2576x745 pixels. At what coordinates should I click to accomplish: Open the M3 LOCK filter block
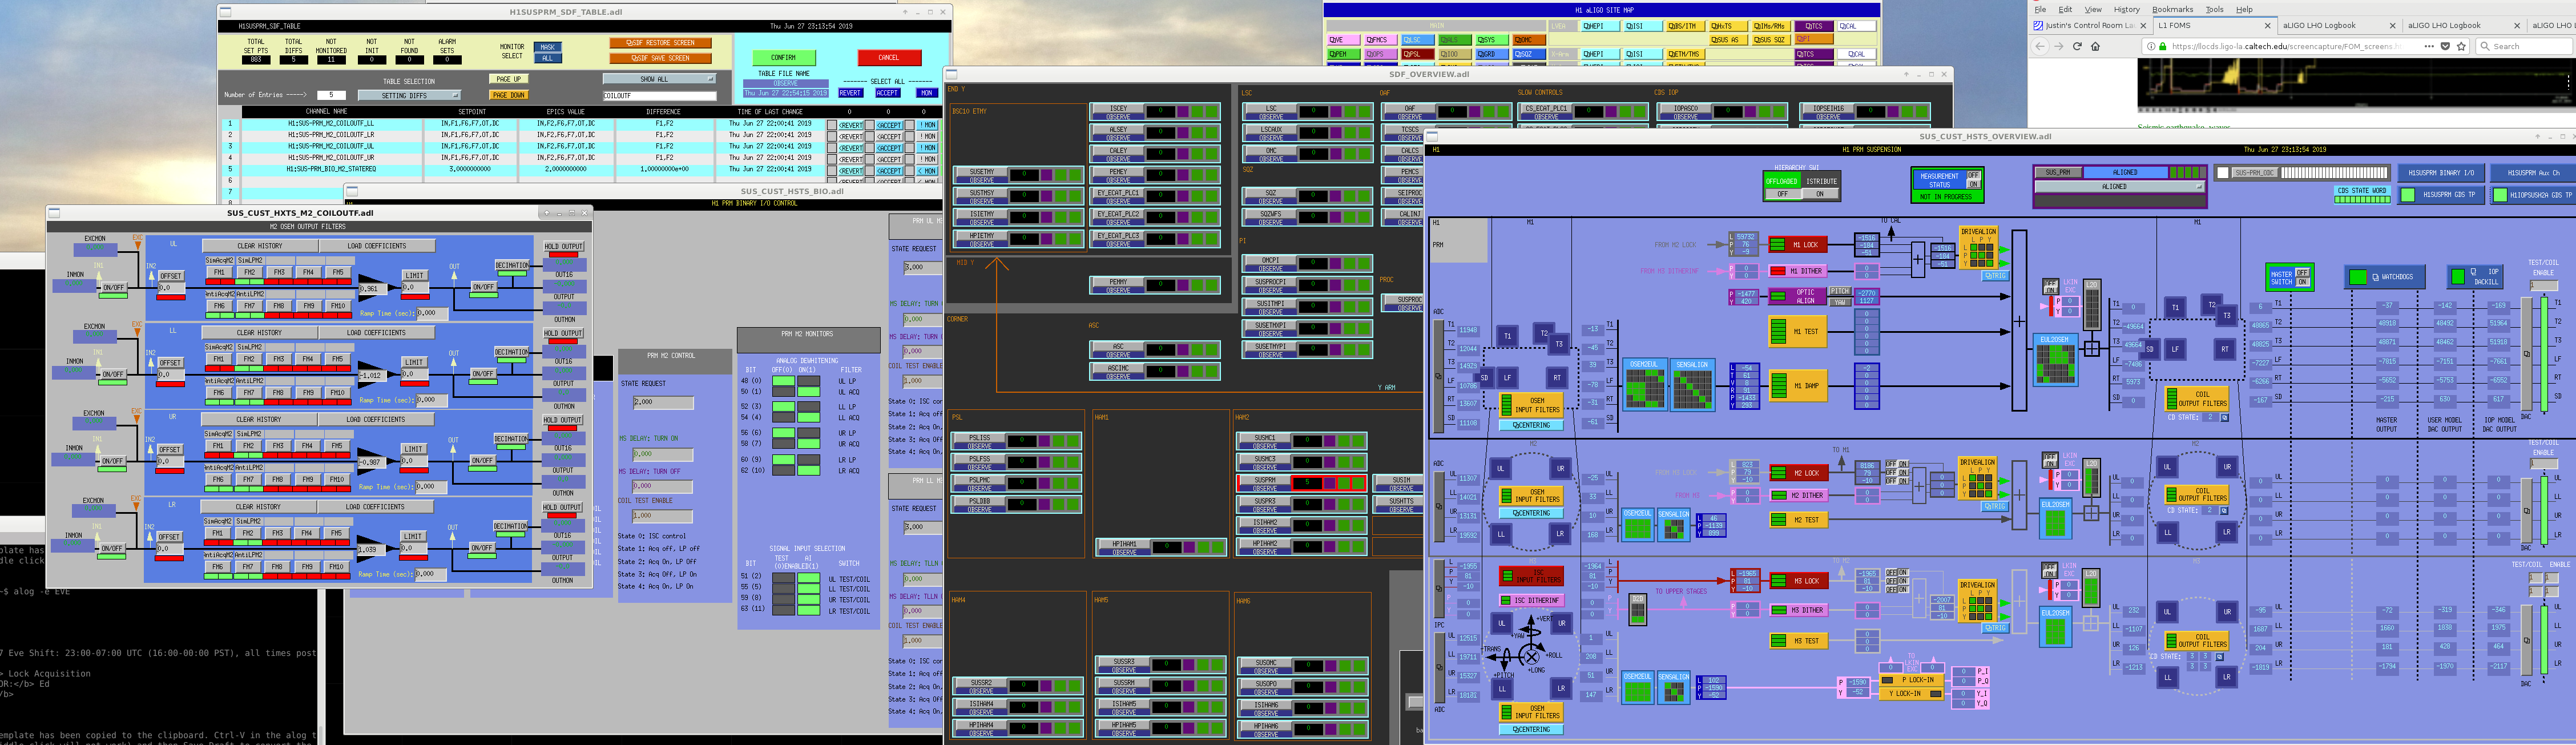click(1799, 581)
